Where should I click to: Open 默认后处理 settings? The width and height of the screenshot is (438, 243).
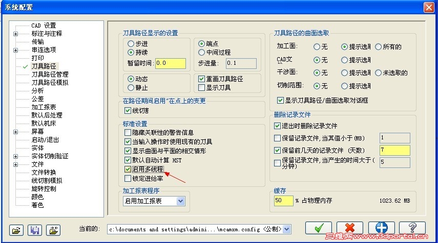(x=47, y=115)
